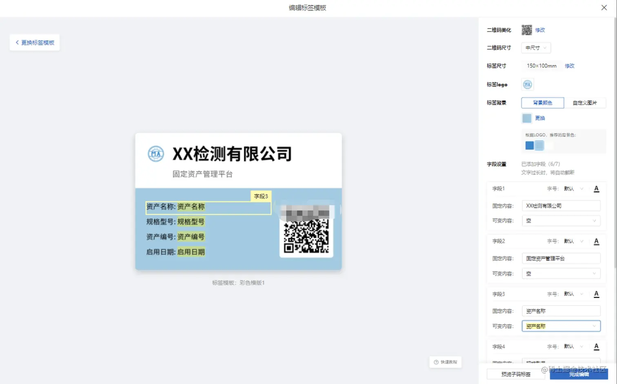
Task: Select the 资产编号 row on label preview
Action: [175, 237]
